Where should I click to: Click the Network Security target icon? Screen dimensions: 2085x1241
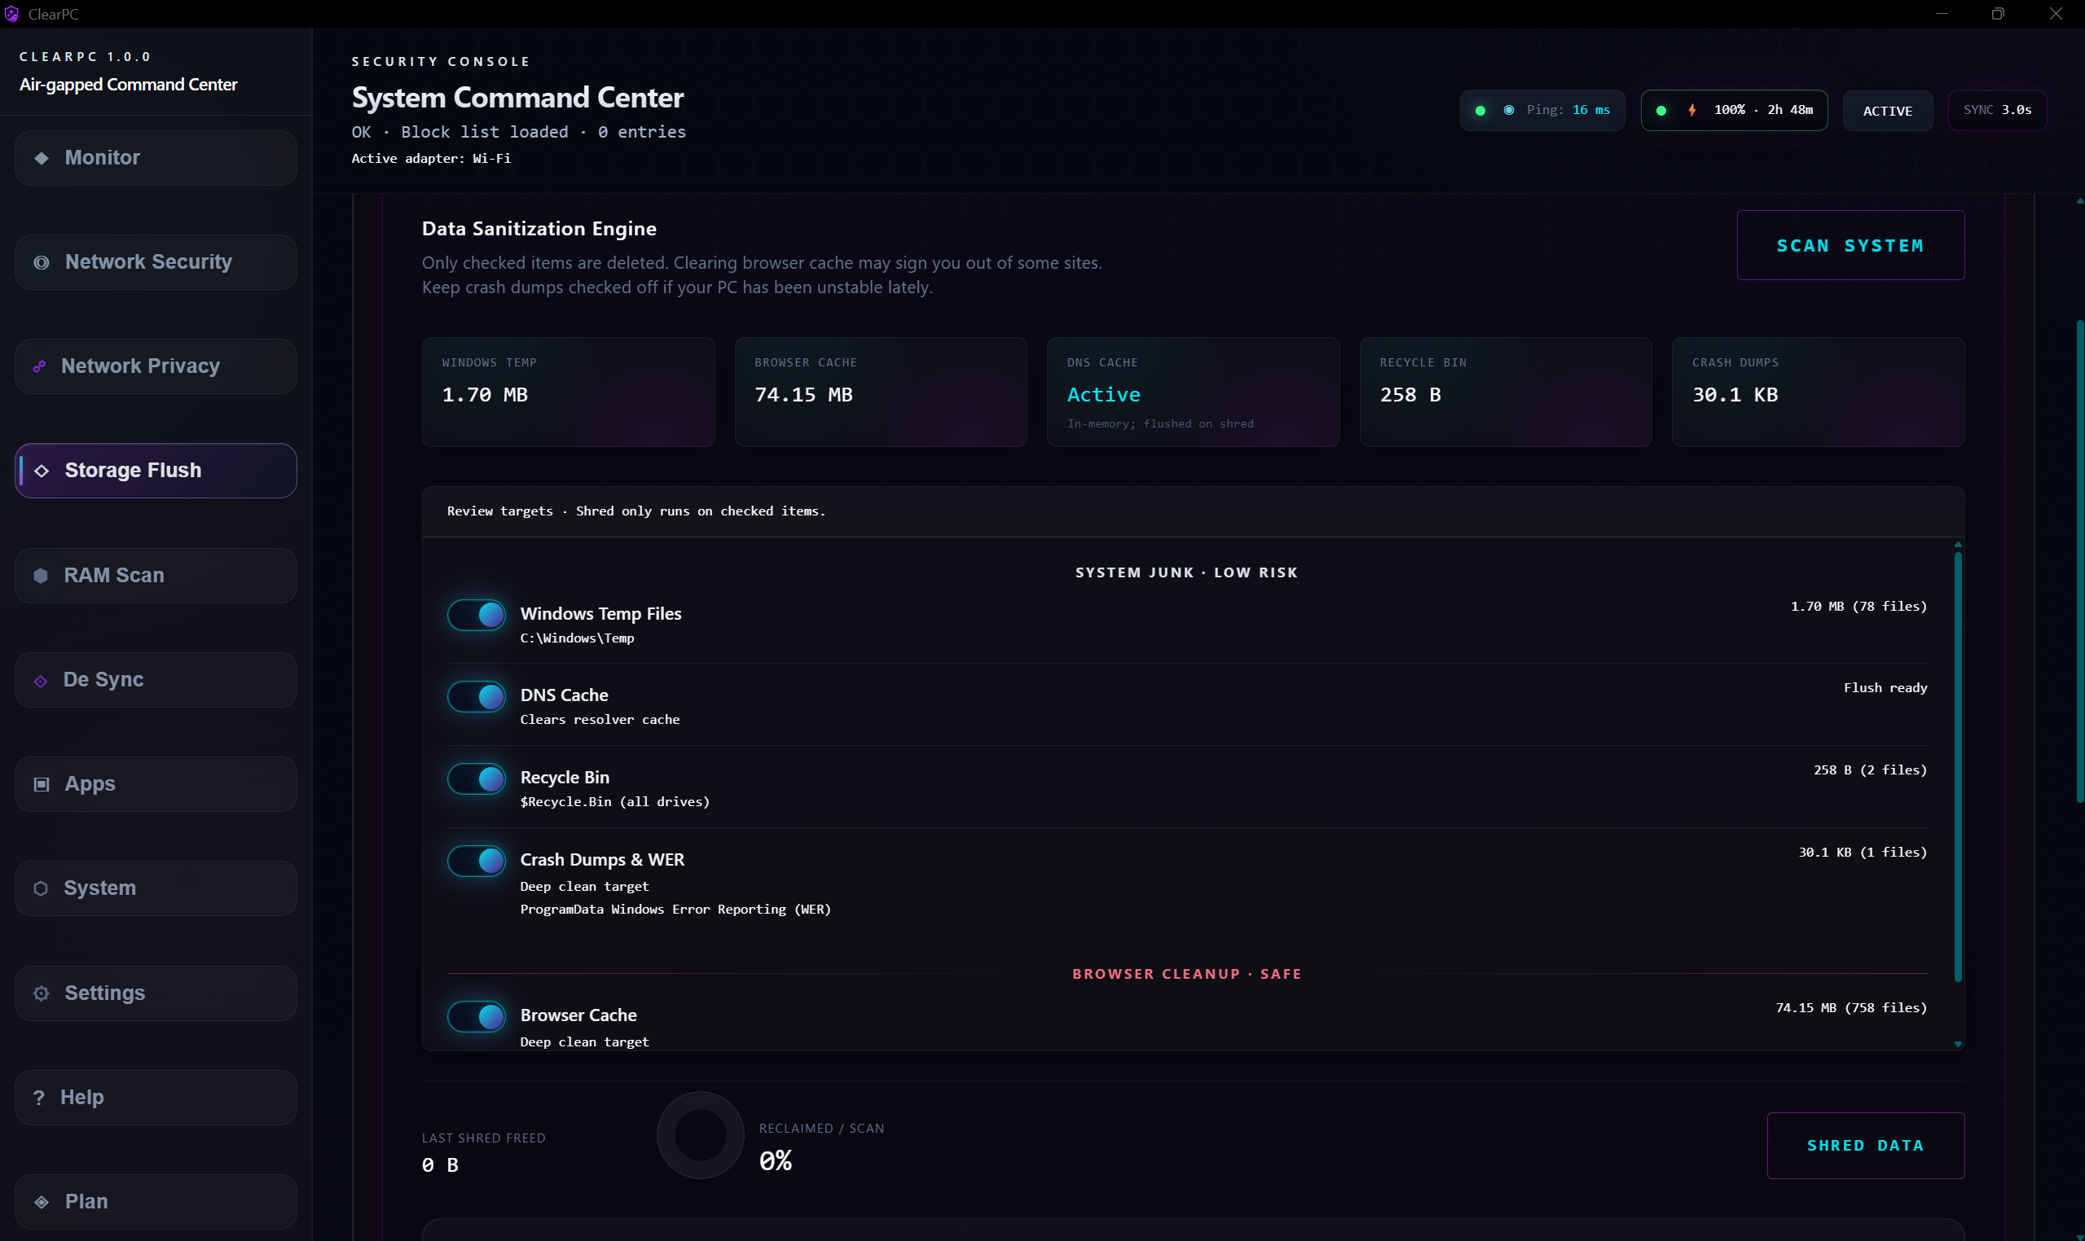point(41,262)
